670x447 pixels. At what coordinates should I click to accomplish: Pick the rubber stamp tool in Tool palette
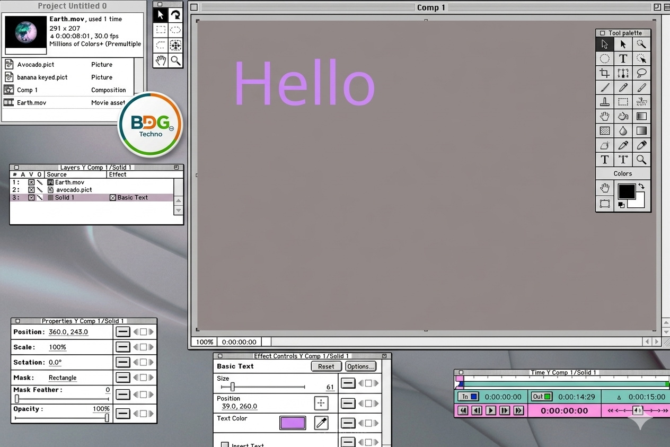click(x=604, y=102)
